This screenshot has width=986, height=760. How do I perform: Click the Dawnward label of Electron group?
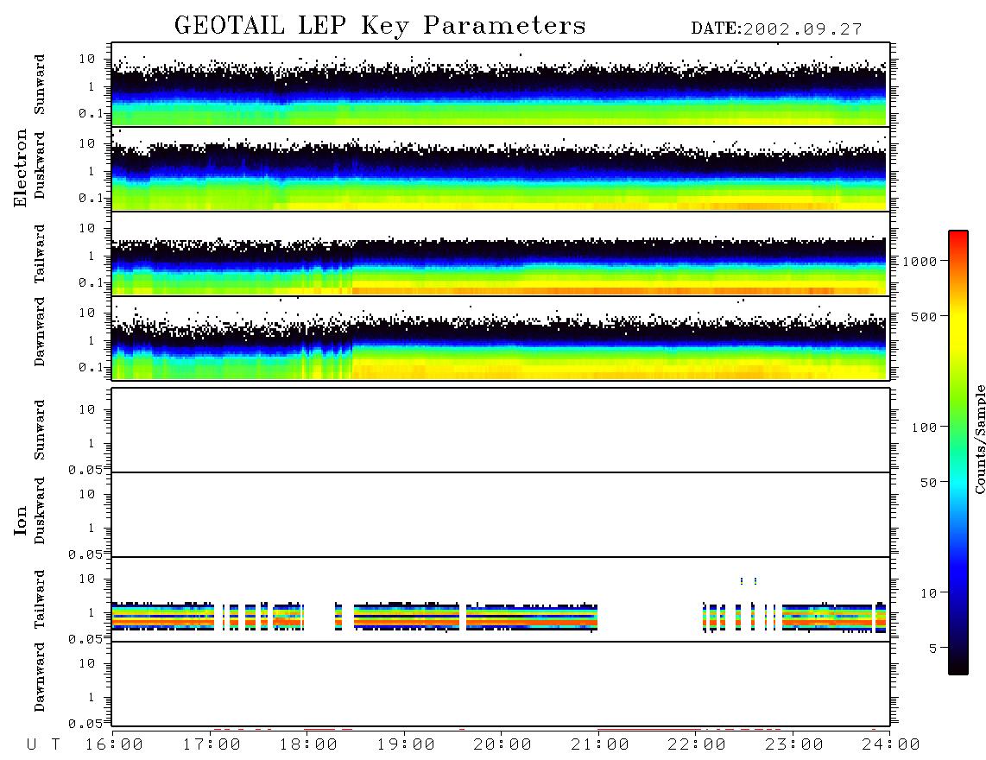40,332
